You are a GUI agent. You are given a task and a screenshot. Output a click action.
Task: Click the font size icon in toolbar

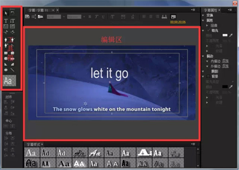tap(112, 17)
